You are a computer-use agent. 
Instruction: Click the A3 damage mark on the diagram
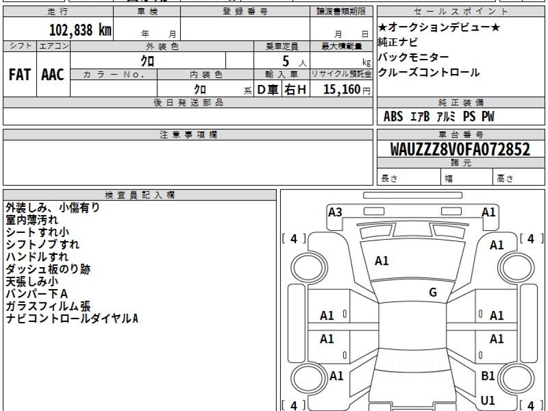pos(335,212)
